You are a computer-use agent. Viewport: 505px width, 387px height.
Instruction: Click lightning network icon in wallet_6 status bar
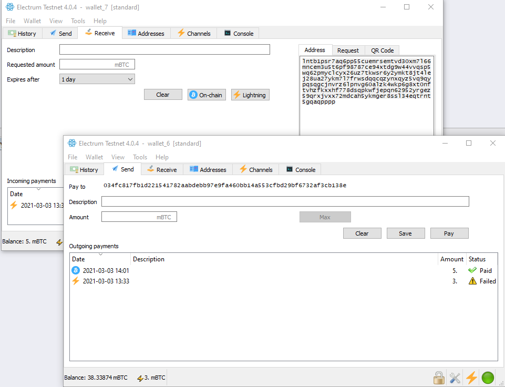click(471, 378)
